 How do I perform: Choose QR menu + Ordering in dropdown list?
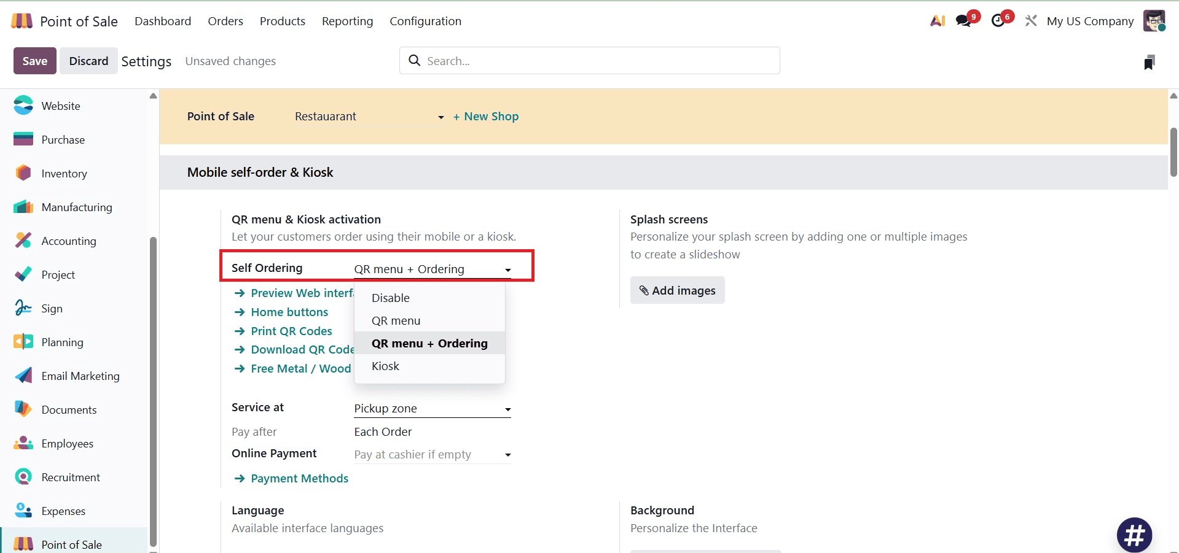pyautogui.click(x=429, y=343)
